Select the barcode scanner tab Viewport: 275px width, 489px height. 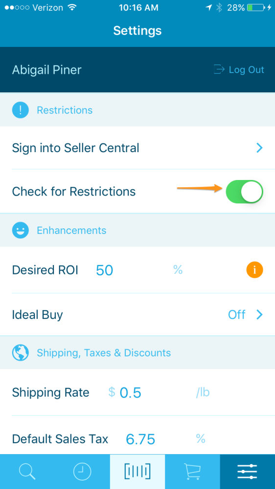point(137,471)
